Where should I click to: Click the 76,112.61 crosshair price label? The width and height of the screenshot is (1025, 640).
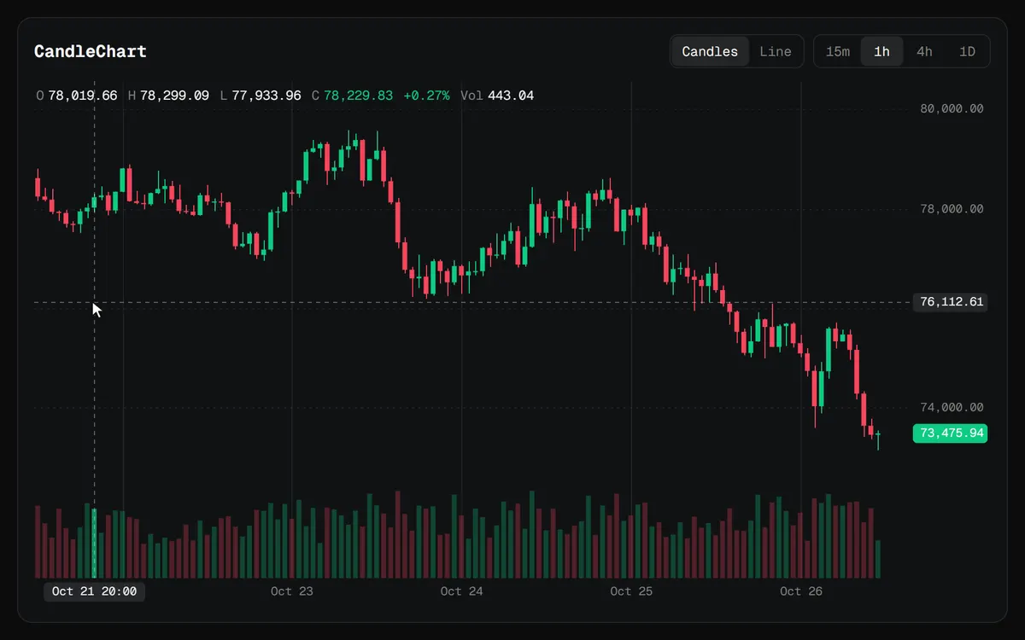click(x=950, y=302)
